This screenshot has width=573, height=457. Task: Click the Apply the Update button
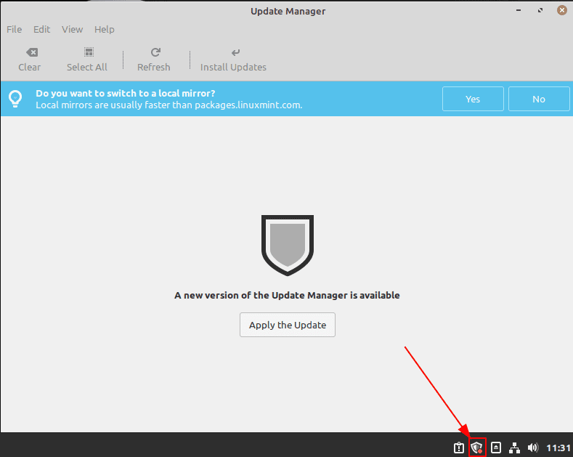click(x=288, y=325)
